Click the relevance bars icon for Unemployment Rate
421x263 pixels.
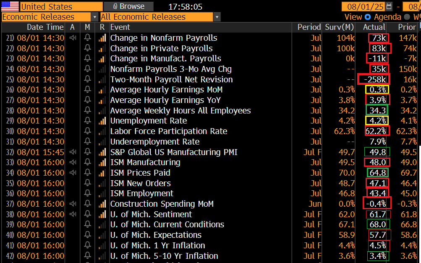pyautogui.click(x=102, y=121)
